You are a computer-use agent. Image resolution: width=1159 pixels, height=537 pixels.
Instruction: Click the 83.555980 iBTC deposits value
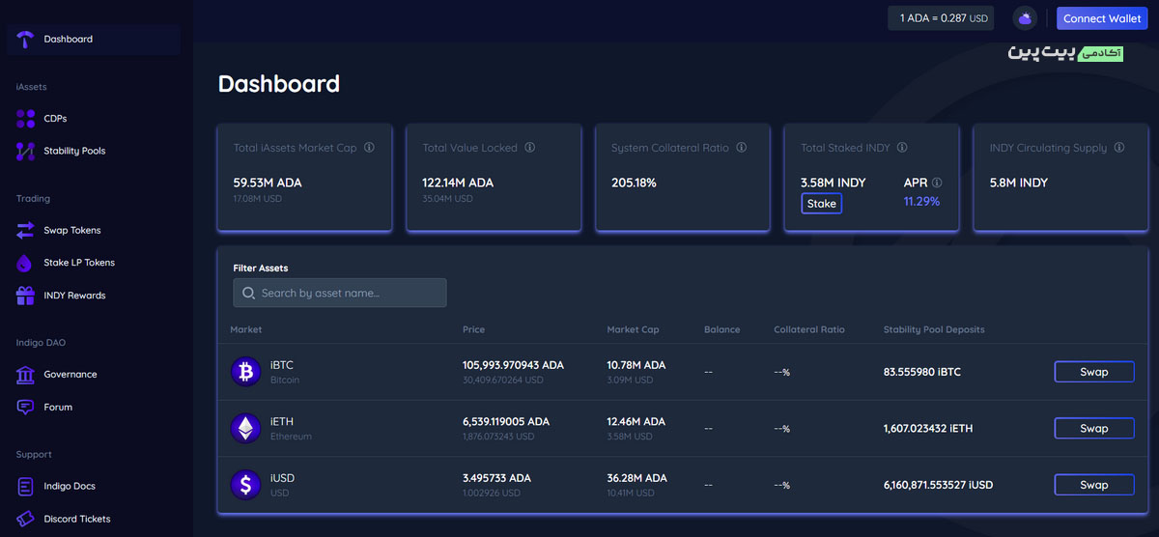pyautogui.click(x=922, y=372)
